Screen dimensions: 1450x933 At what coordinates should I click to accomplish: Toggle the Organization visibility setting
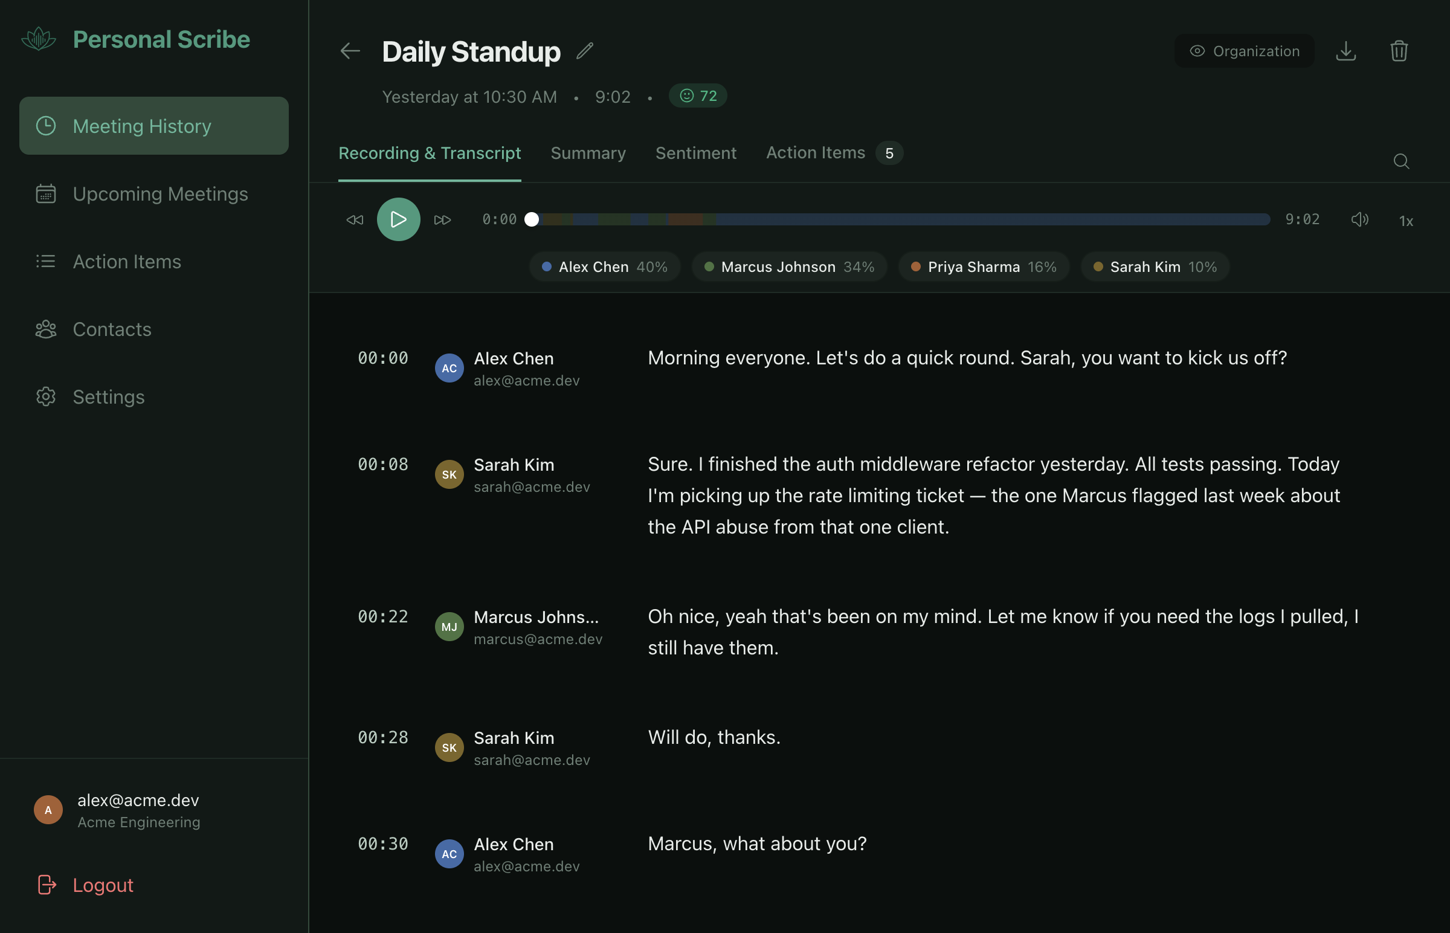click(1244, 51)
